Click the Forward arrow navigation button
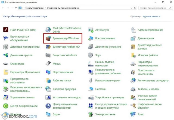The image size is (174, 120). click(x=8, y=8)
